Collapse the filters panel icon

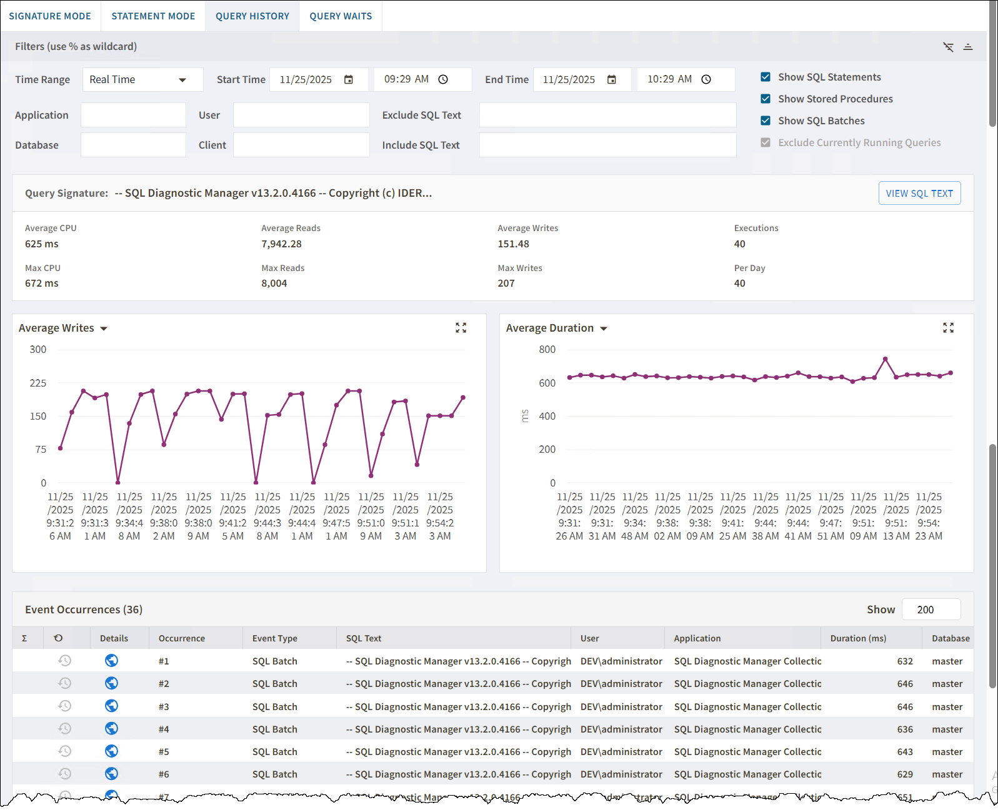coord(968,47)
